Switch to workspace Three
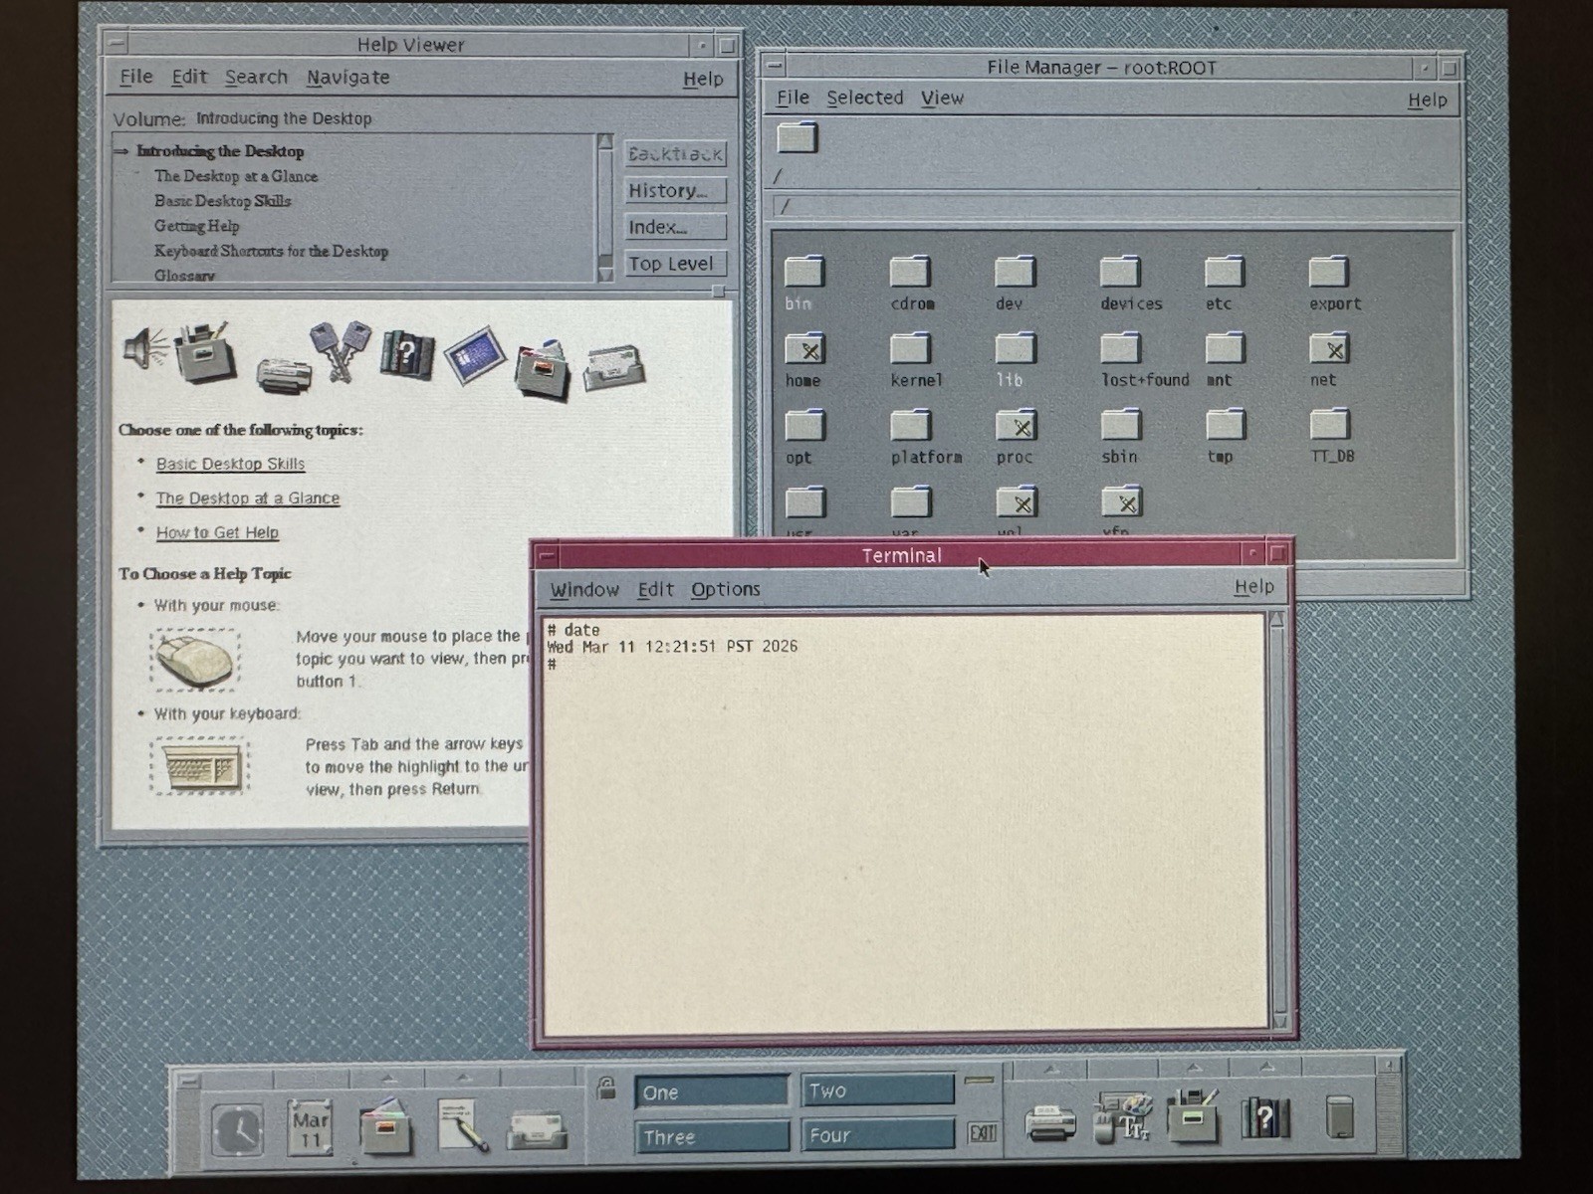The width and height of the screenshot is (1593, 1194). click(712, 1136)
